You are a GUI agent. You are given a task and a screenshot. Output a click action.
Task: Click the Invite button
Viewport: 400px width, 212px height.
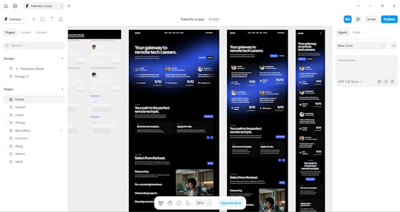pos(371,19)
